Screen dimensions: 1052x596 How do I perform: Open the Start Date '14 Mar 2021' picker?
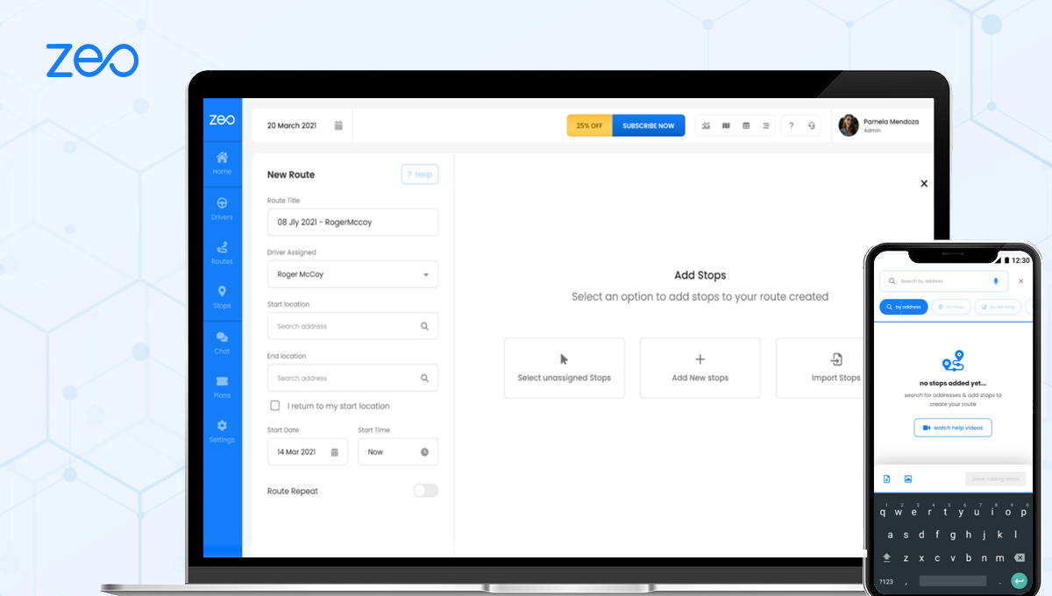click(x=308, y=452)
